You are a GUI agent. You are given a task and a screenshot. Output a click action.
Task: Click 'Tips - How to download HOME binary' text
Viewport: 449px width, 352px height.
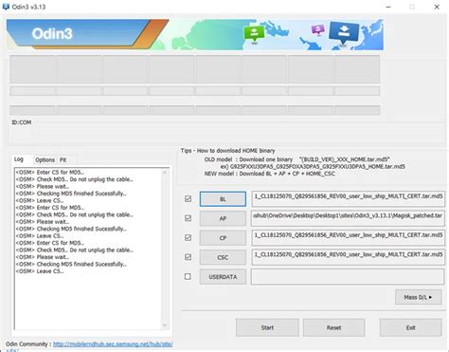(x=227, y=151)
